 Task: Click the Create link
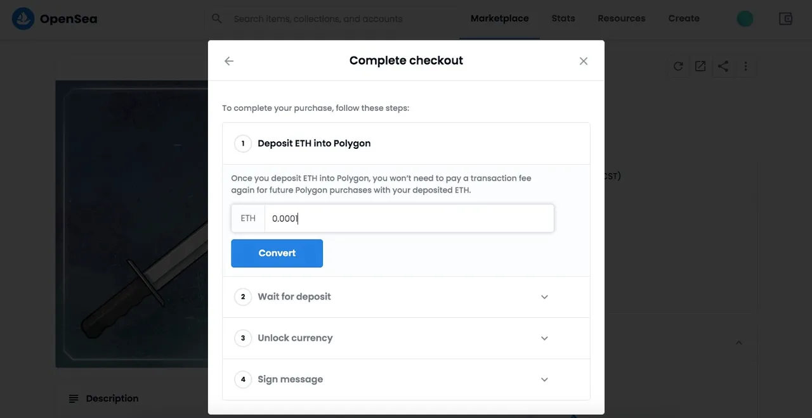click(684, 18)
